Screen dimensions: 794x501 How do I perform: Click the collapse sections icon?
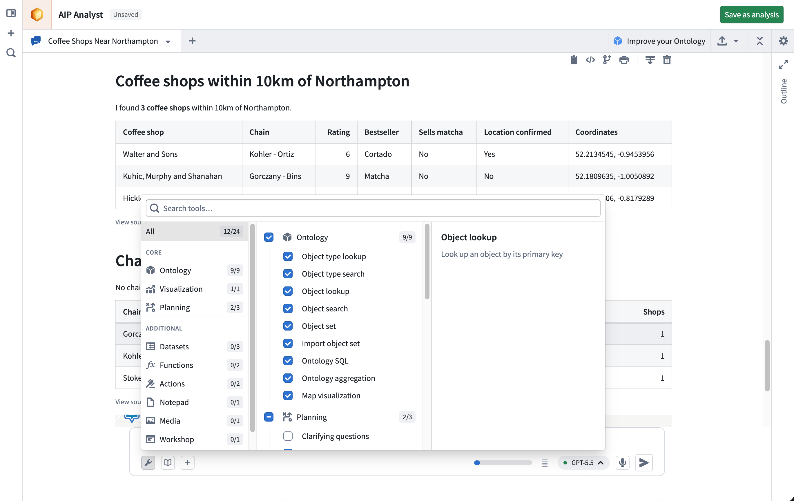click(650, 60)
